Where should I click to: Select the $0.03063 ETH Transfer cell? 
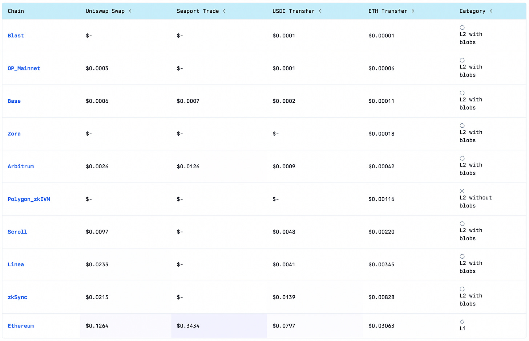[409, 326]
